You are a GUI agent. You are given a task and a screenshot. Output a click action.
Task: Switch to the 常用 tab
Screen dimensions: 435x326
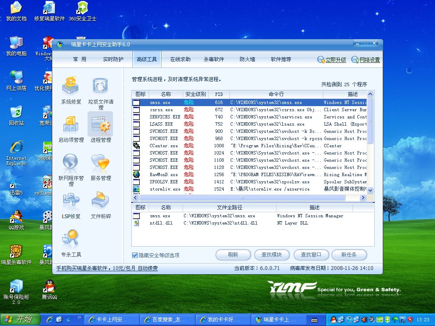79,59
